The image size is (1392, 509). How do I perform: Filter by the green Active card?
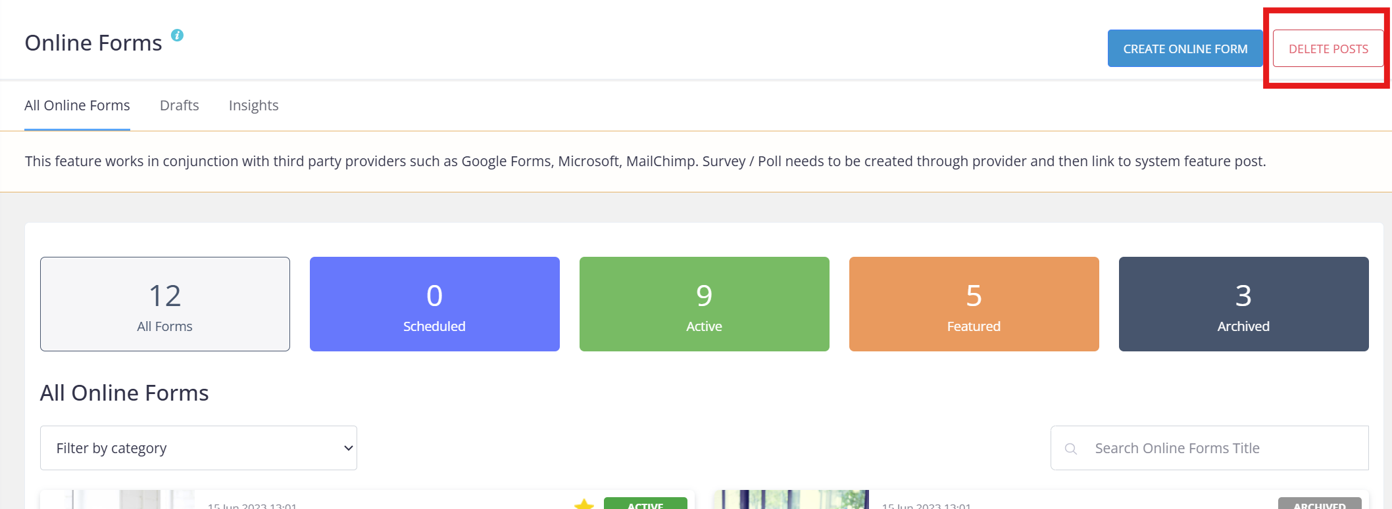tap(705, 304)
